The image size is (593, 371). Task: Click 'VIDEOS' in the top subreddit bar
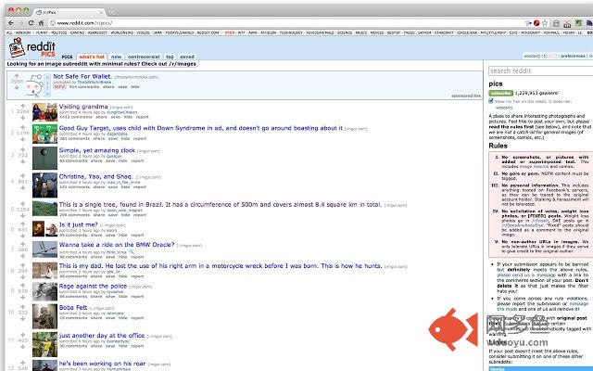pyautogui.click(x=143, y=33)
